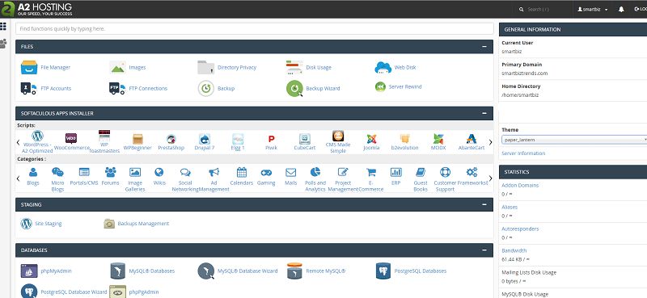This screenshot has width=647, height=298.
Task: Select AbanteCart script icon
Action: click(472, 139)
